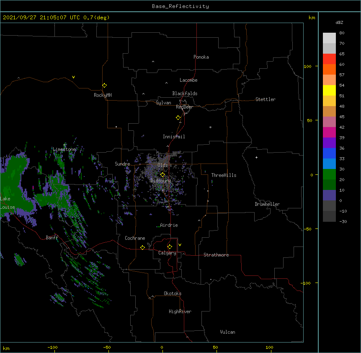Select the Sylvan label
This screenshot has height=353, width=361.
point(163,103)
